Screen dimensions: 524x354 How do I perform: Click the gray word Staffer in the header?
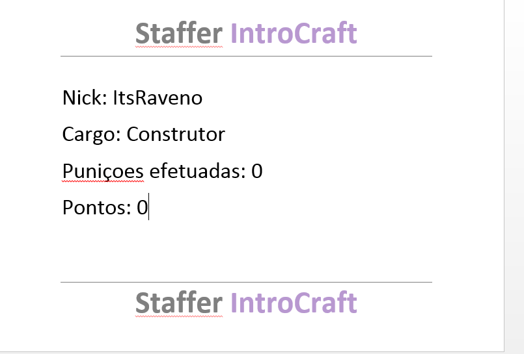[179, 33]
